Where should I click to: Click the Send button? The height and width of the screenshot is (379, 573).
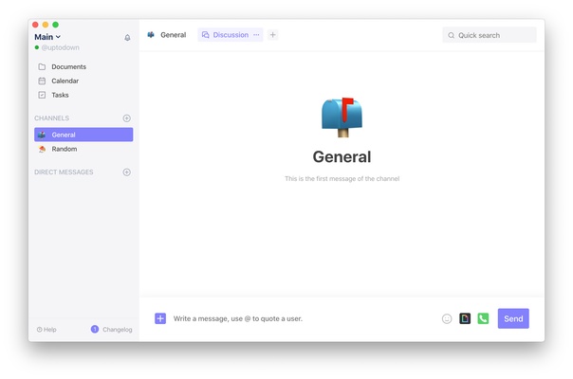[513, 318]
